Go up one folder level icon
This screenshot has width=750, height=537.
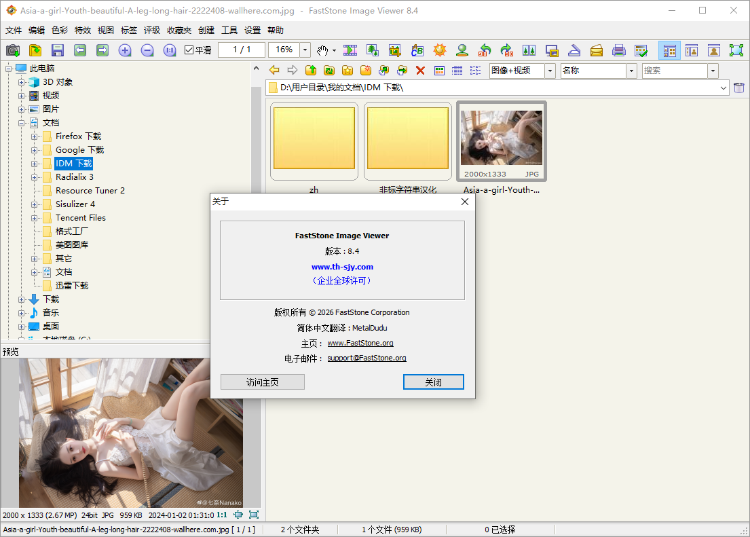(x=311, y=71)
